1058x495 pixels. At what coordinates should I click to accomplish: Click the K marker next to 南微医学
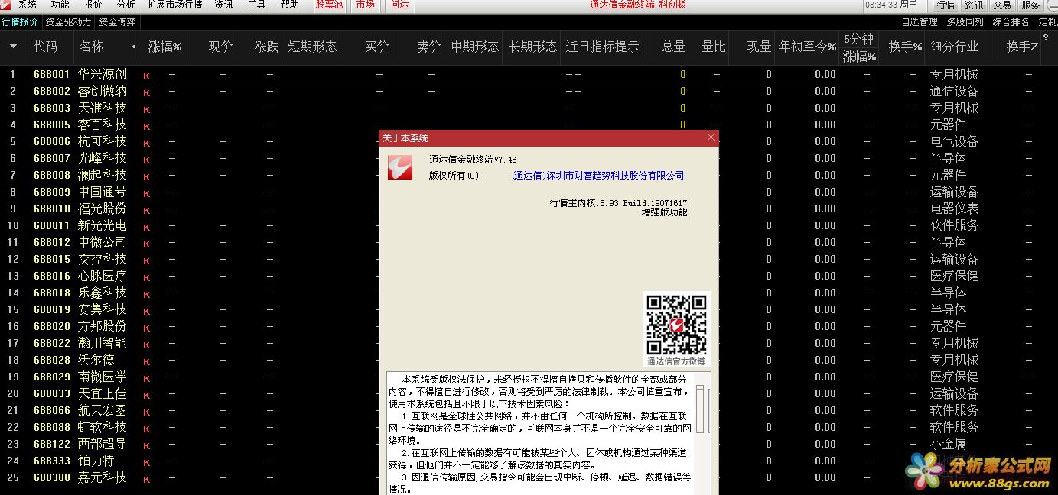(x=147, y=378)
